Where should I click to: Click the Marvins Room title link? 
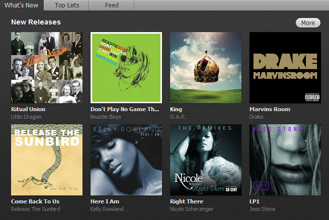click(270, 109)
